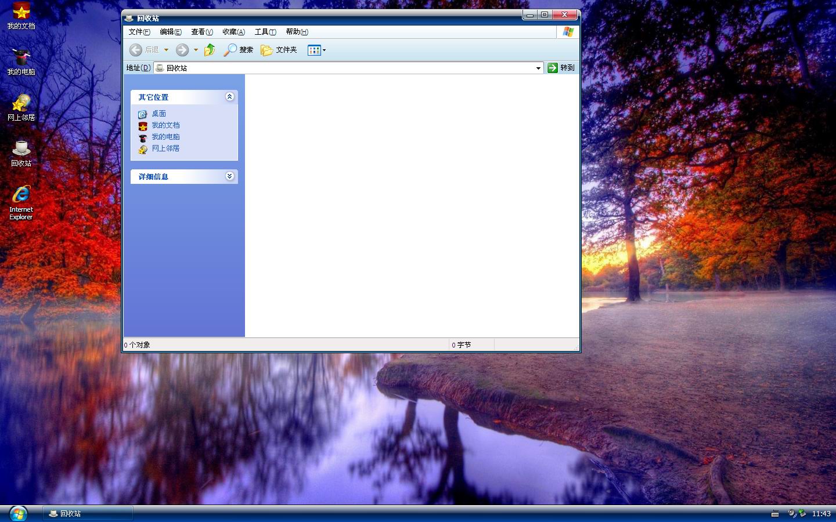
Task: Click the 0 字节 status text
Action: coord(462,345)
